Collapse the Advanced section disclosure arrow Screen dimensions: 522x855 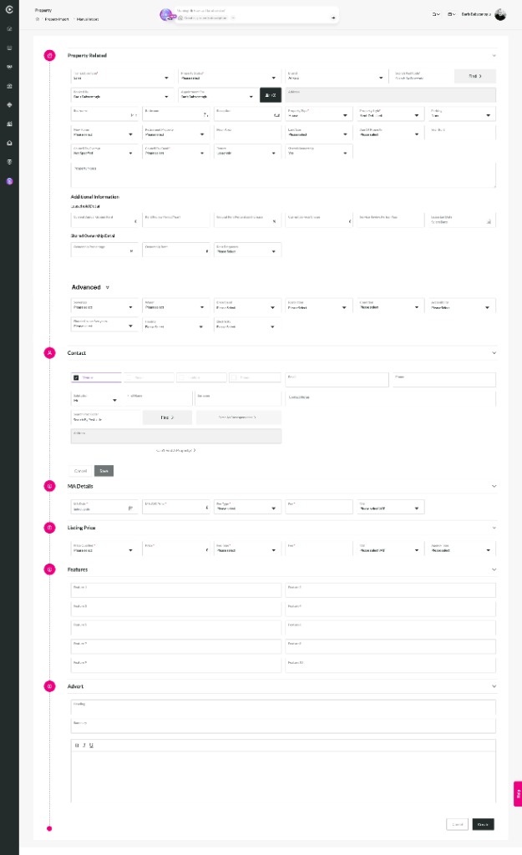coord(107,287)
